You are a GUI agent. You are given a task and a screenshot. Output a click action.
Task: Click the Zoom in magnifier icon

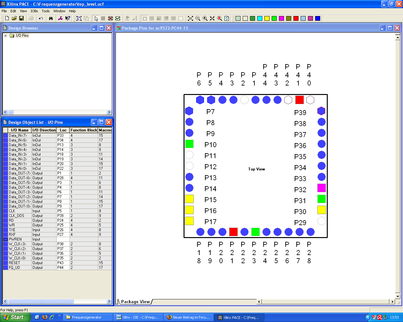pos(205,19)
